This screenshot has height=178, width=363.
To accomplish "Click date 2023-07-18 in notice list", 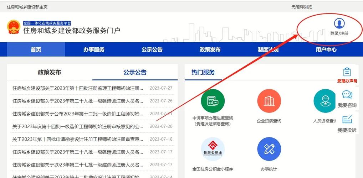I will (x=161, y=139).
